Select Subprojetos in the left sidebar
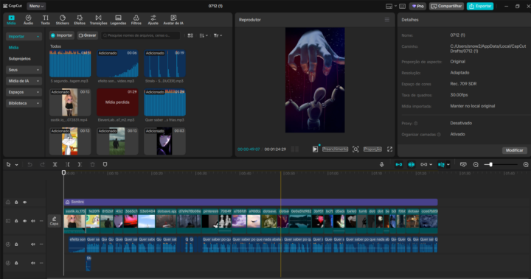The image size is (531, 279). 20,58
